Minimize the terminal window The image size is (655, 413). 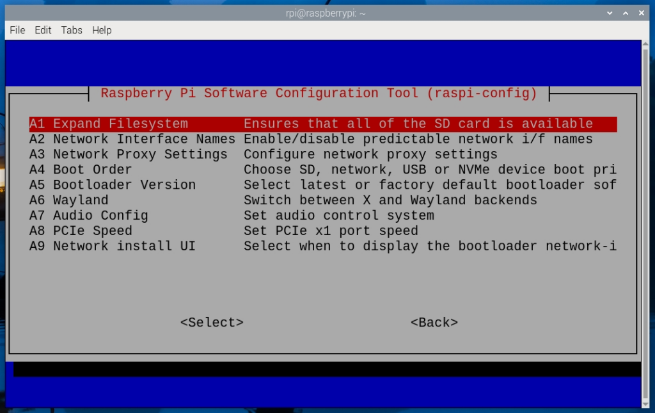(x=610, y=13)
